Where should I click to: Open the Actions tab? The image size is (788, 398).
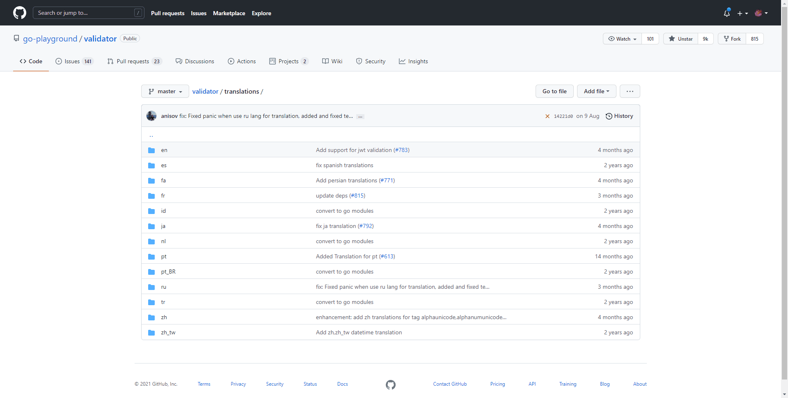pos(242,61)
